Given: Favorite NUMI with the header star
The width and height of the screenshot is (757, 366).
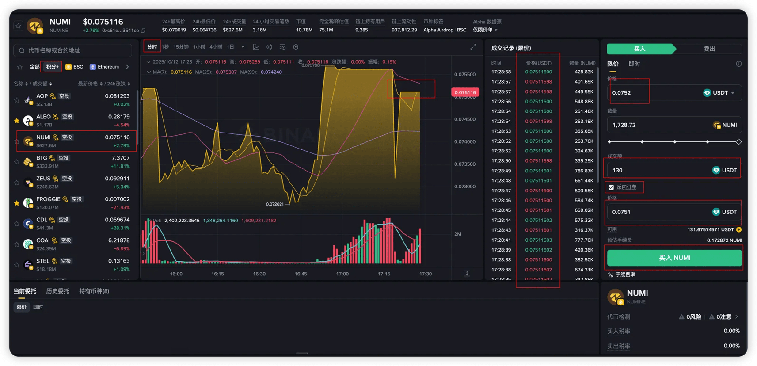Looking at the screenshot, I should coord(18,26).
